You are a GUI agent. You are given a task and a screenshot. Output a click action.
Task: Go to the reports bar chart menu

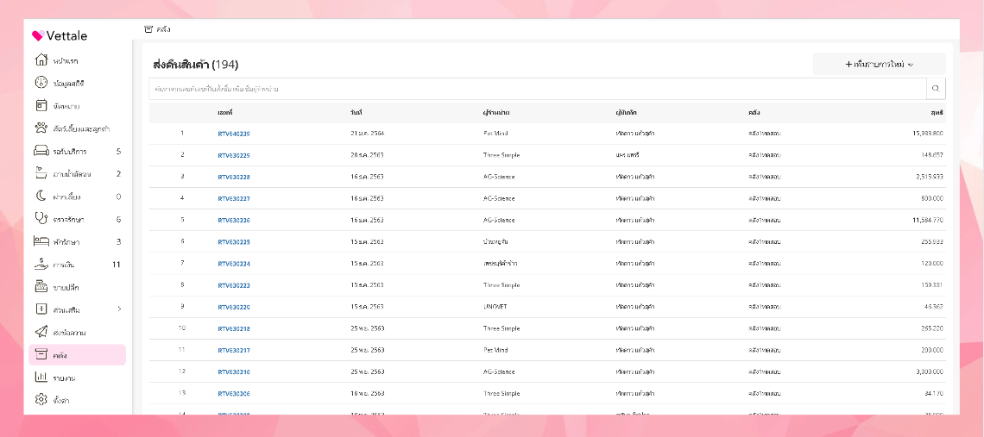pyautogui.click(x=40, y=378)
